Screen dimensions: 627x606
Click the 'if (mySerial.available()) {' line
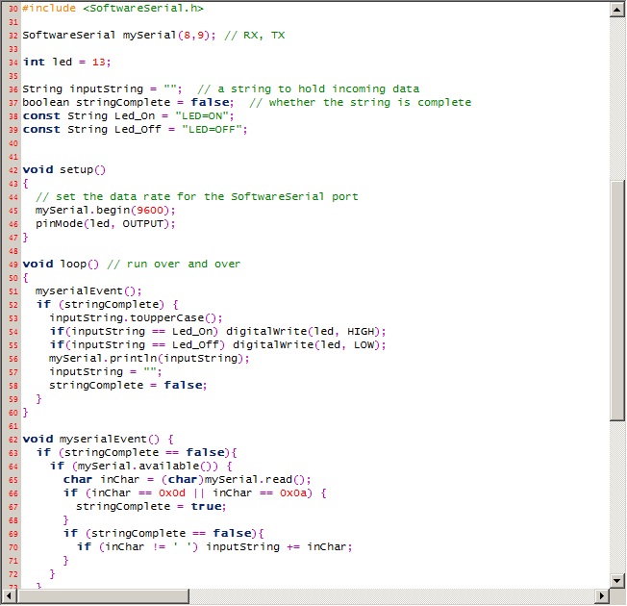[141, 466]
